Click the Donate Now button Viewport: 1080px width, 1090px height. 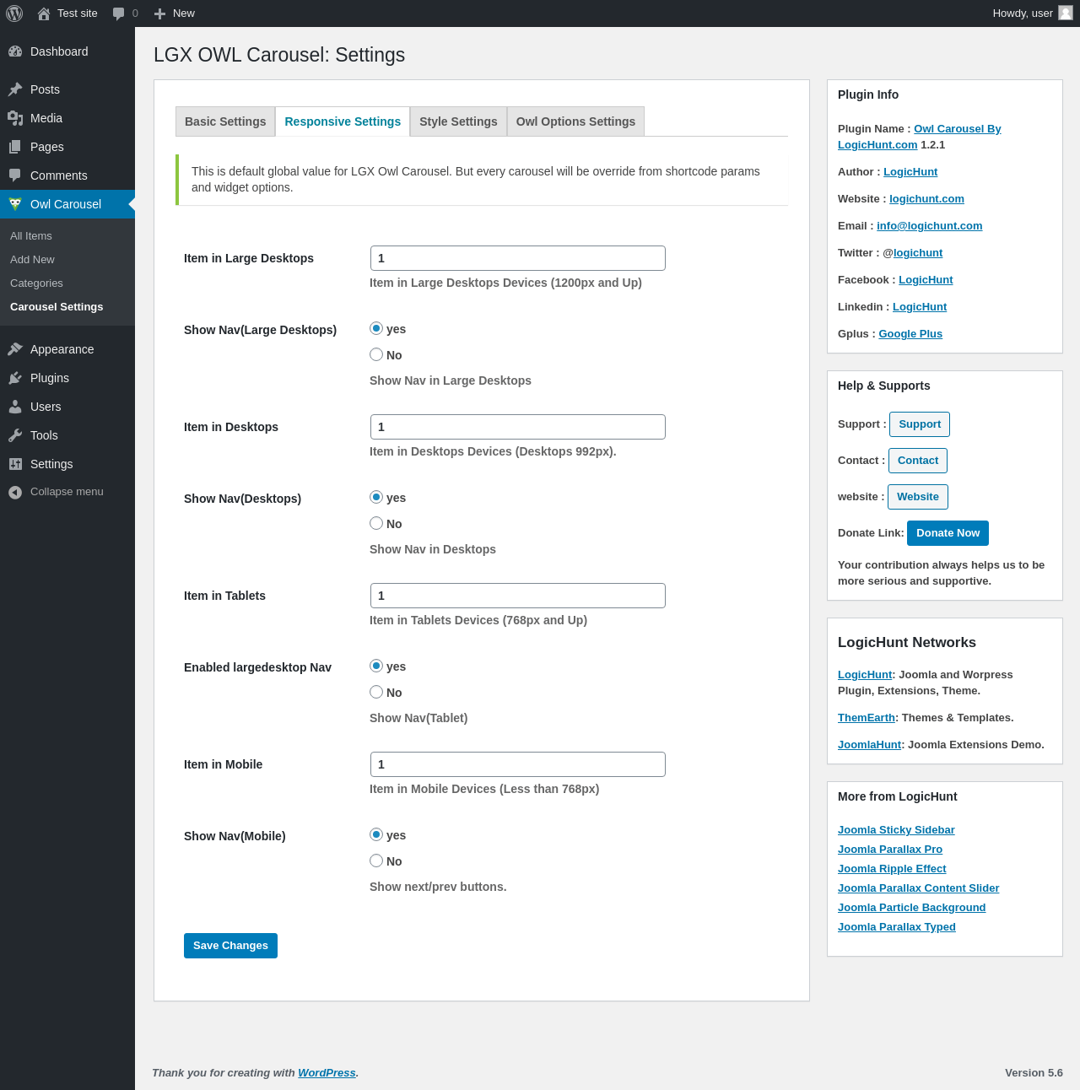click(x=948, y=533)
